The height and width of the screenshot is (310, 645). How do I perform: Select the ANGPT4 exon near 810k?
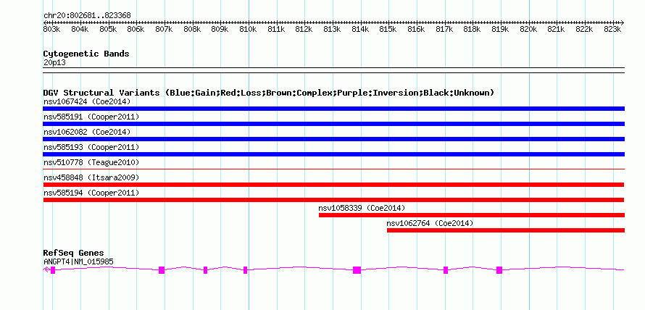point(245,269)
